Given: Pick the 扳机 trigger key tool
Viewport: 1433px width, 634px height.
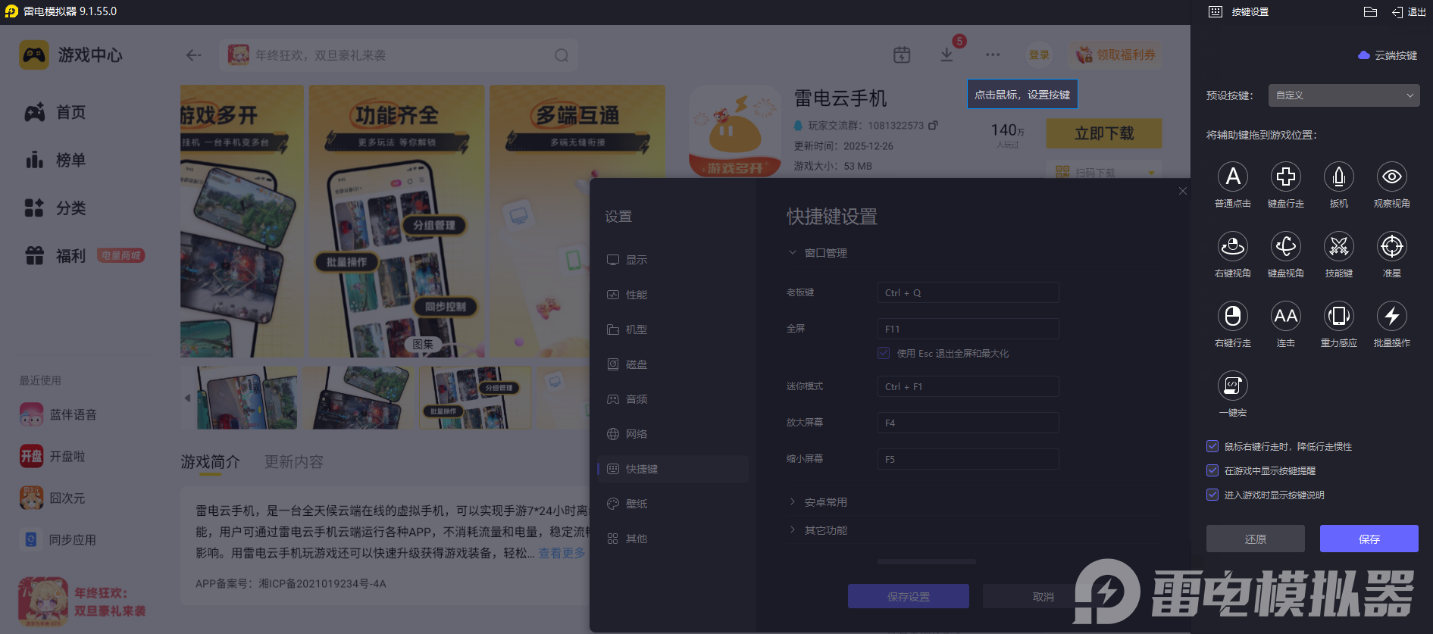Looking at the screenshot, I should [x=1339, y=176].
